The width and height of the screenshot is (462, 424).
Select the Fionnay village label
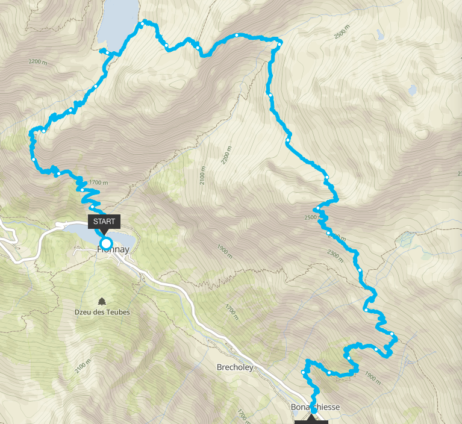113,249
